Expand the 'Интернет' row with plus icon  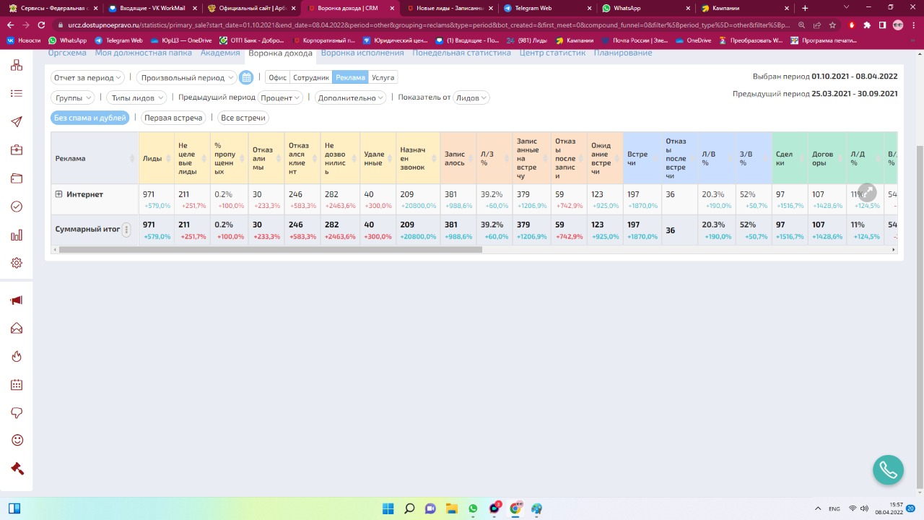[x=59, y=194]
